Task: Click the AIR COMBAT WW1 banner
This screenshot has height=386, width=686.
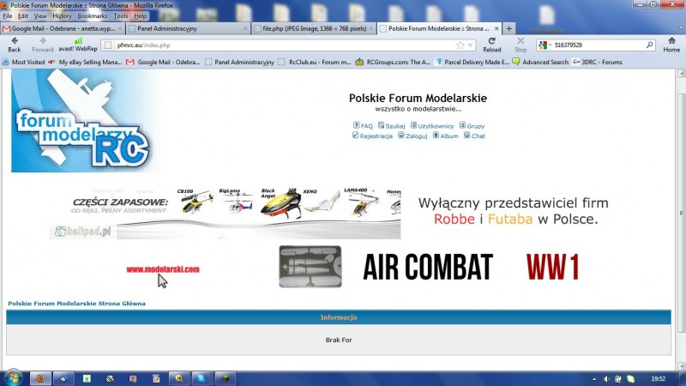Action: (x=430, y=267)
